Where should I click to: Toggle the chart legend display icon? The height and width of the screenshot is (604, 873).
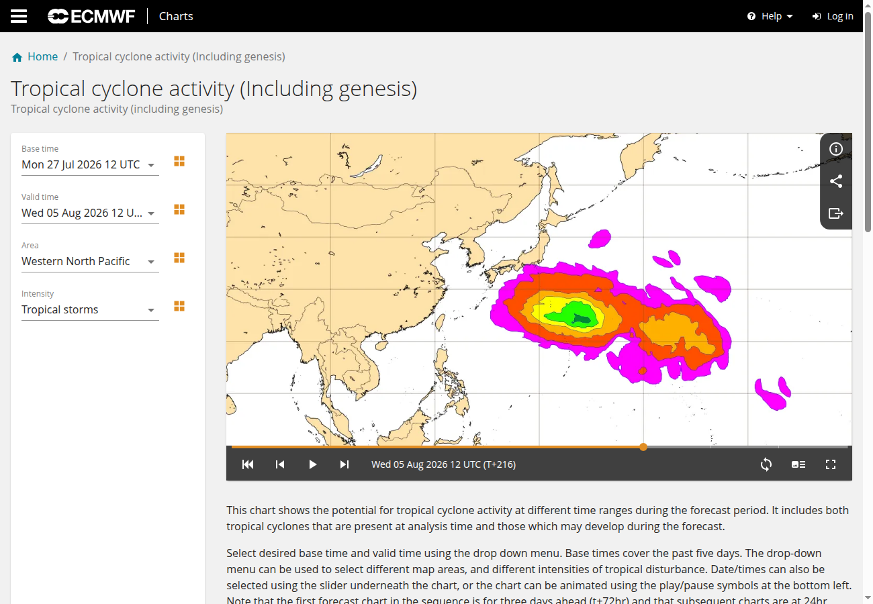(798, 464)
